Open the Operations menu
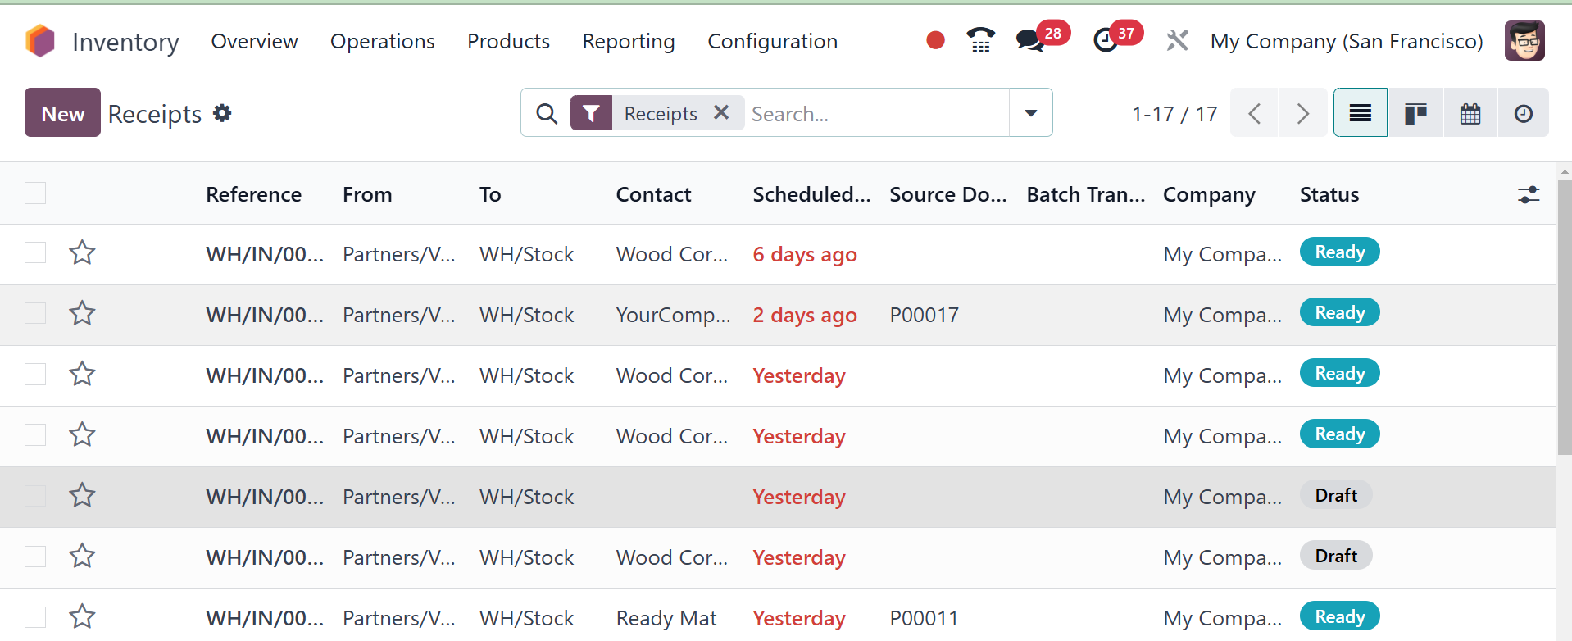1572x641 pixels. click(383, 41)
